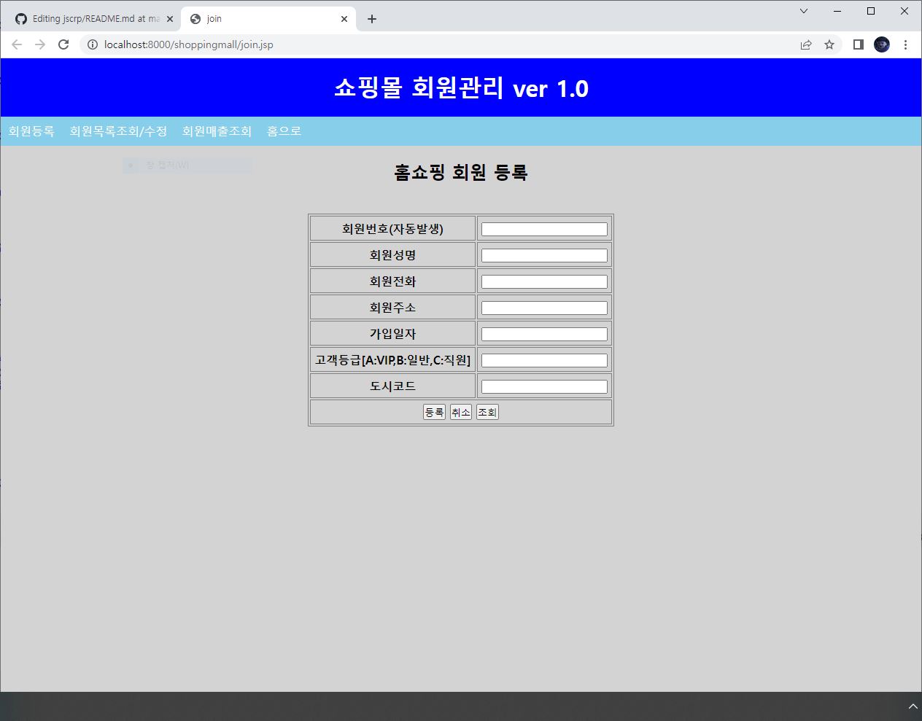Open 회원매출조회 in the navigation bar

[x=216, y=131]
